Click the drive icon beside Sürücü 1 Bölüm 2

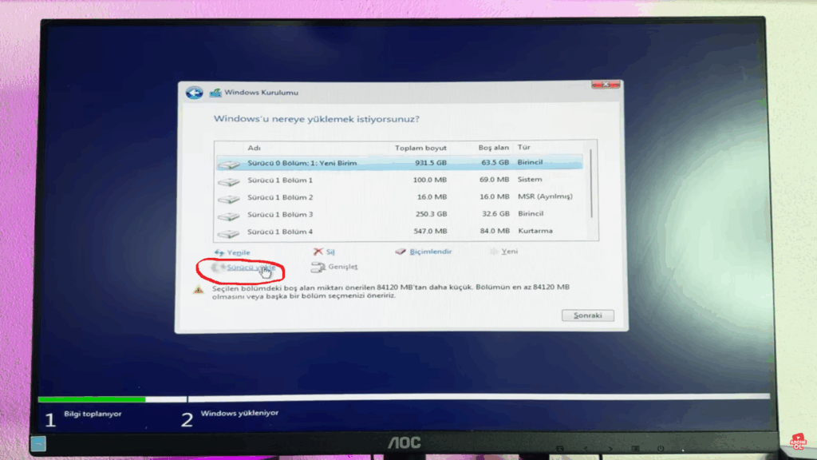point(230,198)
